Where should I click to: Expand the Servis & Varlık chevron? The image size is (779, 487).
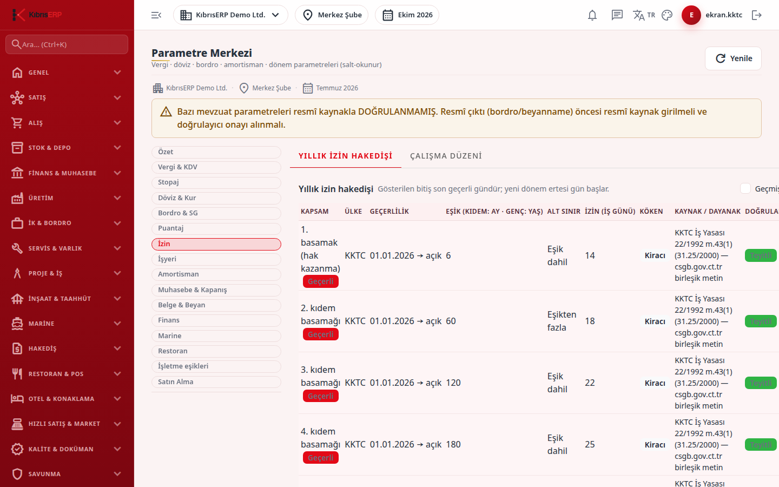coord(117,248)
